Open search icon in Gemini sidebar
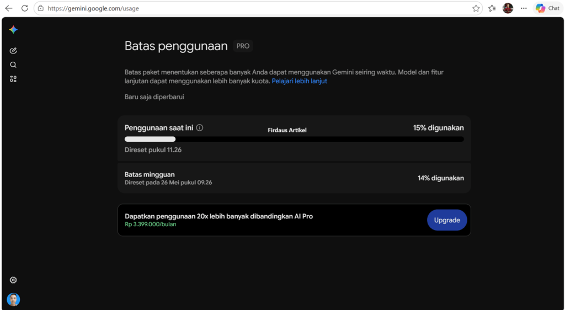Viewport: 565px width, 310px height. (13, 65)
